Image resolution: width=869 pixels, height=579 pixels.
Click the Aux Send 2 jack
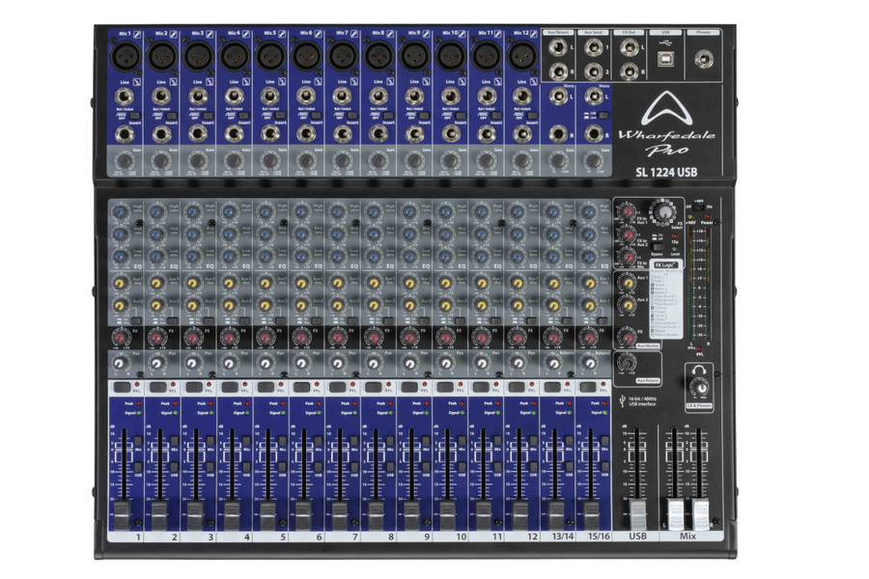point(593,71)
